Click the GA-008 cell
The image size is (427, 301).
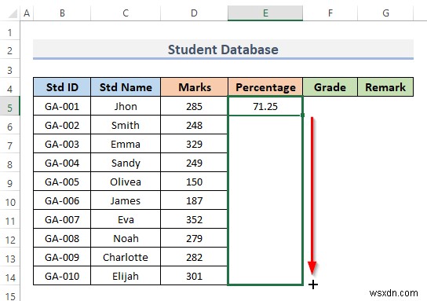[62, 238]
